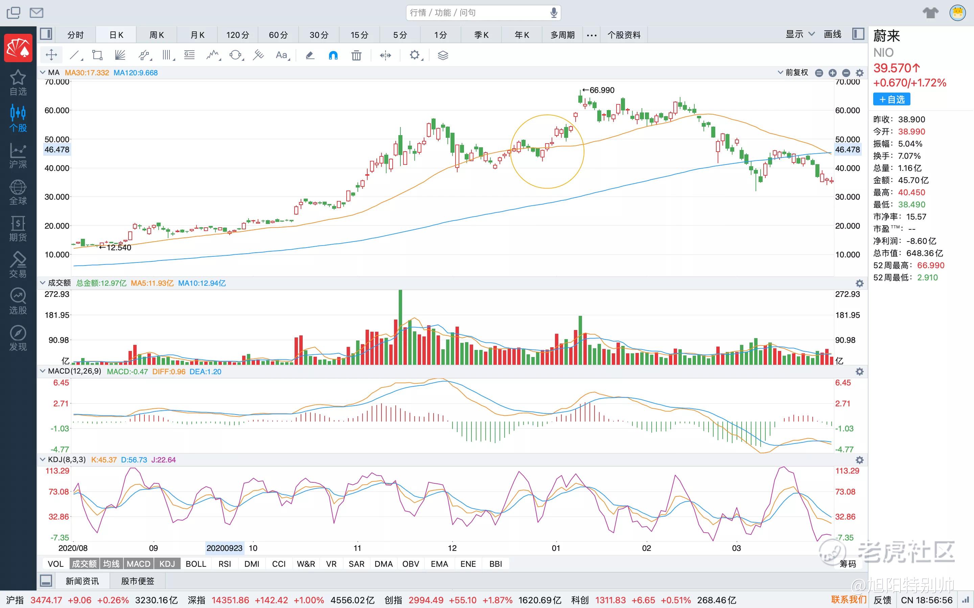974x608 pixels.
Task: Collapse the 成交额 panel chevron
Action: pos(42,283)
